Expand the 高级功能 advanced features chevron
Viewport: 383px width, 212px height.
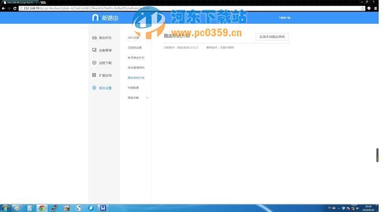[147, 98]
